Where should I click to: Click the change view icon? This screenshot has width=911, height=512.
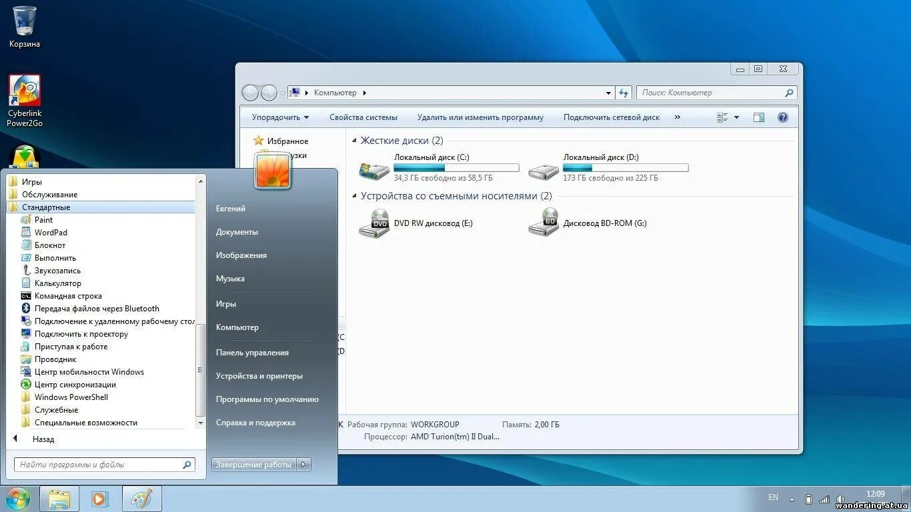coord(723,117)
